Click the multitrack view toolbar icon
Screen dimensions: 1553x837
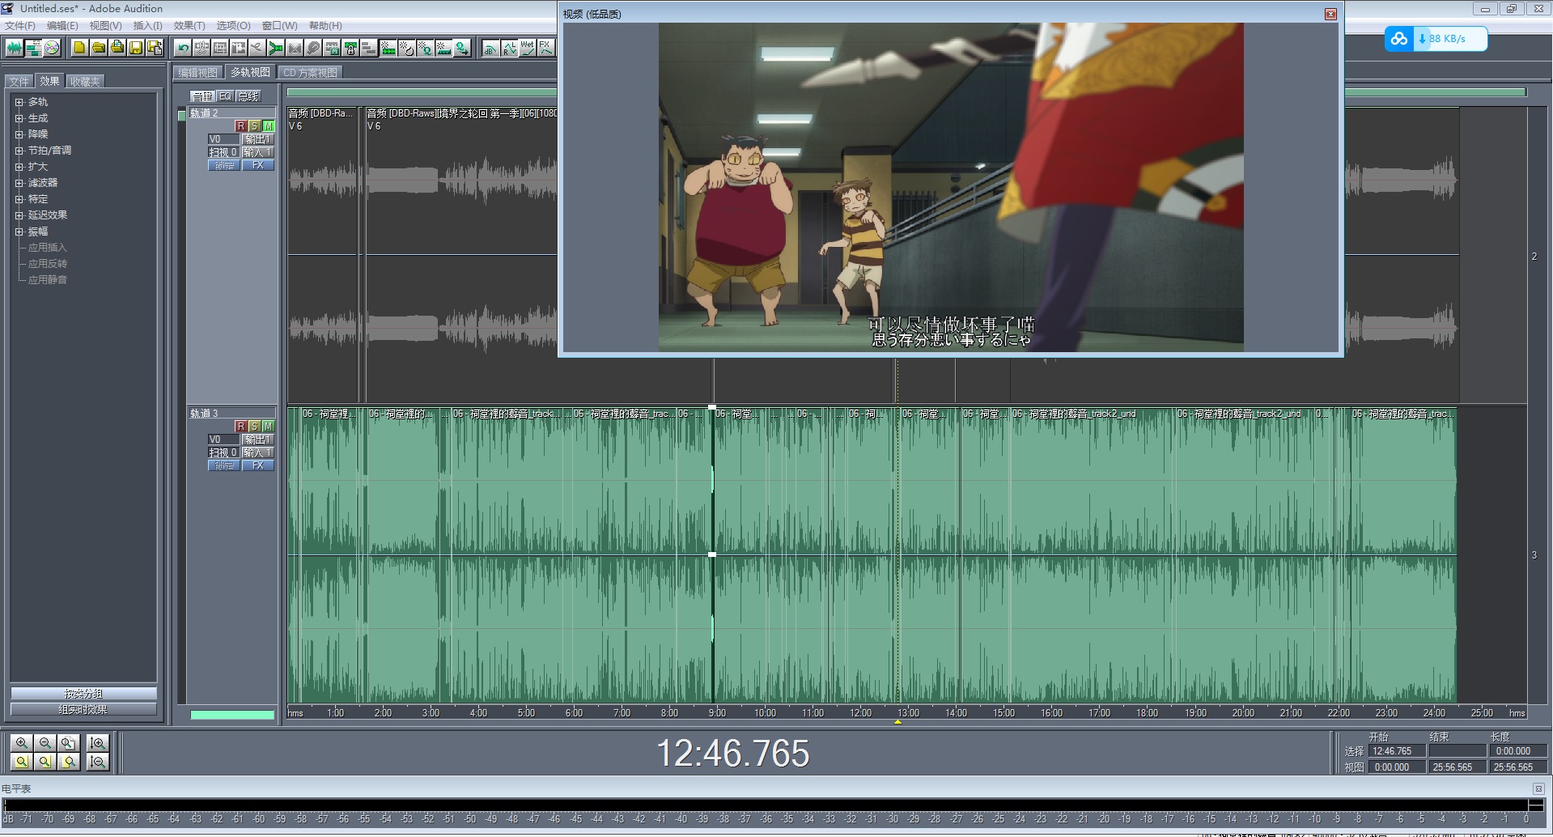(33, 48)
